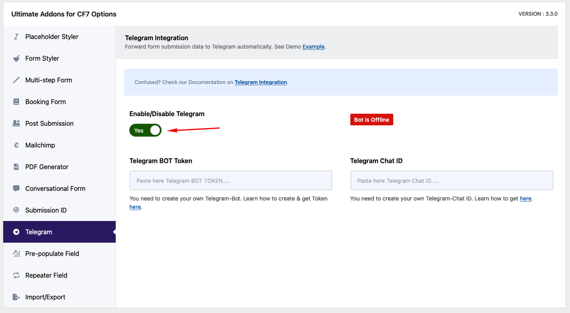Click the 'Telegram Chat ID' label
The height and width of the screenshot is (313, 570).
(x=376, y=161)
